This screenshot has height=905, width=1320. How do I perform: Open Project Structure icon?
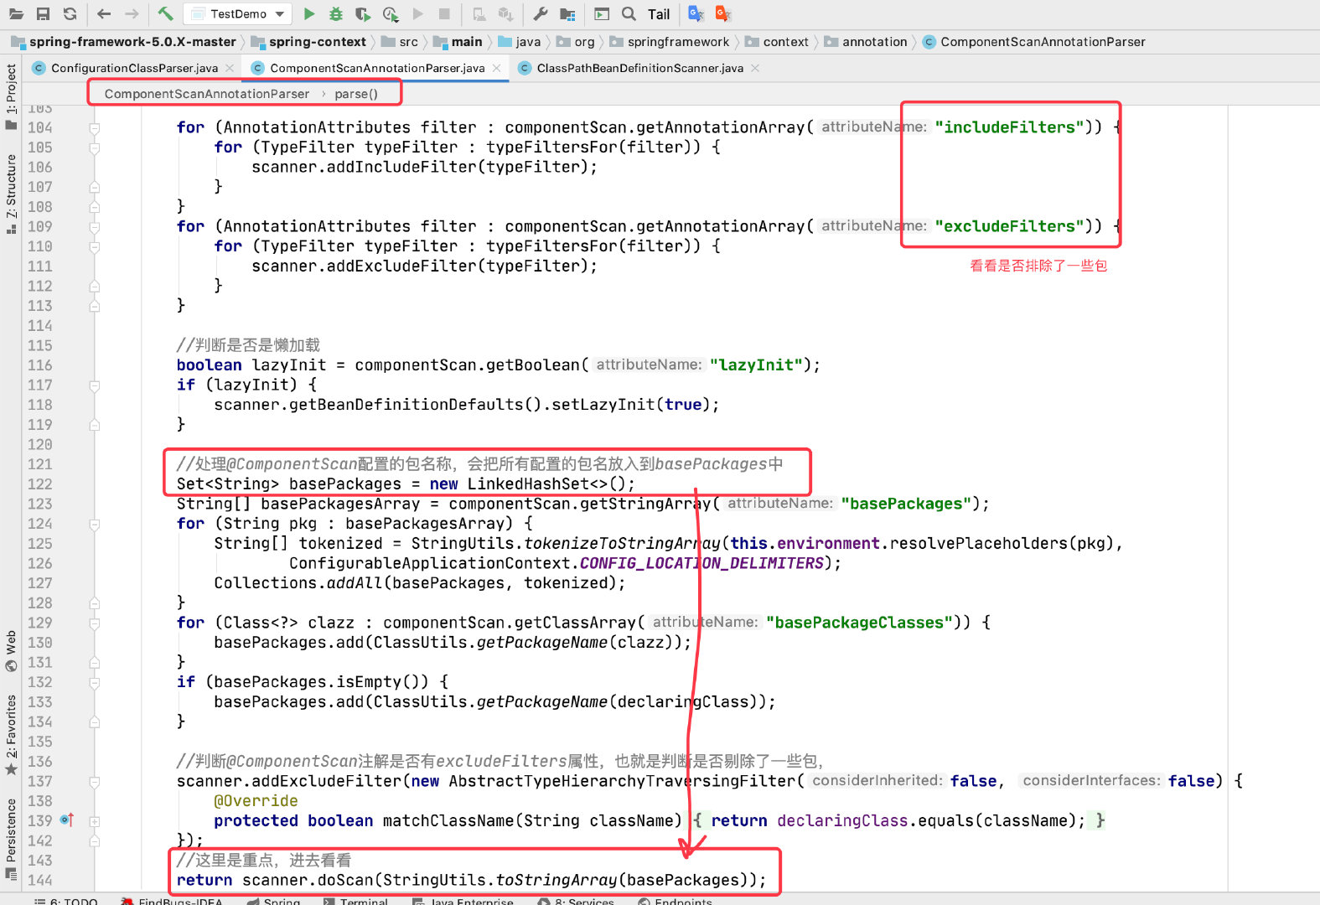pos(568,13)
